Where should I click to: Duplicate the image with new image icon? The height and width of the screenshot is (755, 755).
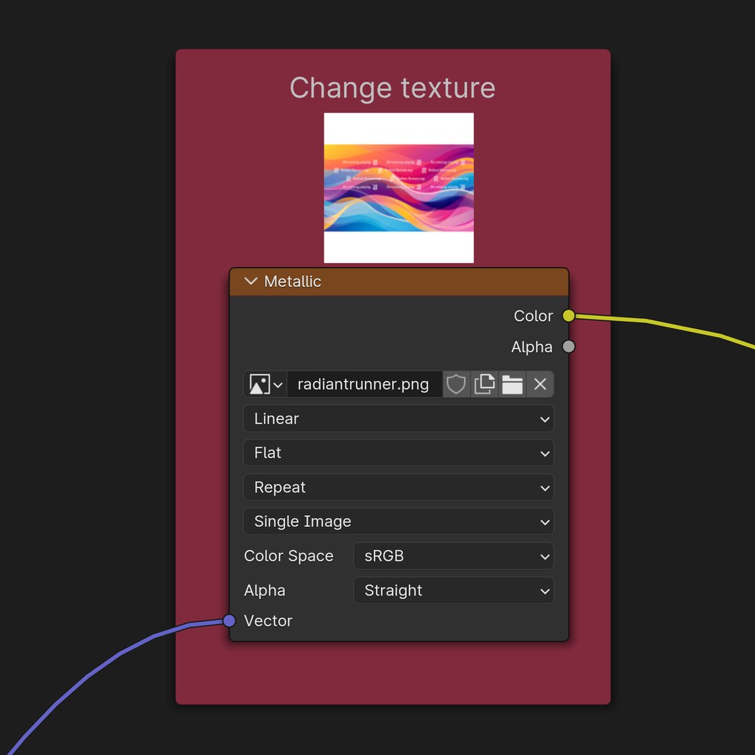[x=484, y=384]
